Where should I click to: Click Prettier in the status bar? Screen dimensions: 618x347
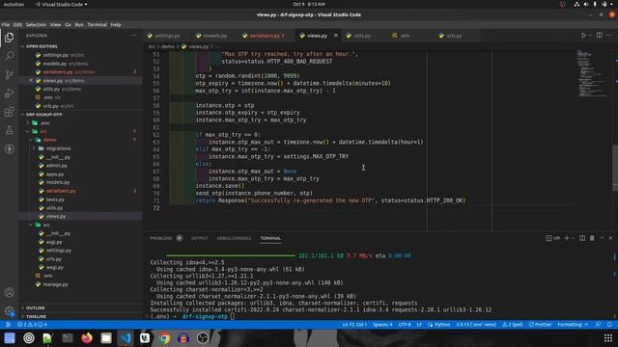click(540, 325)
